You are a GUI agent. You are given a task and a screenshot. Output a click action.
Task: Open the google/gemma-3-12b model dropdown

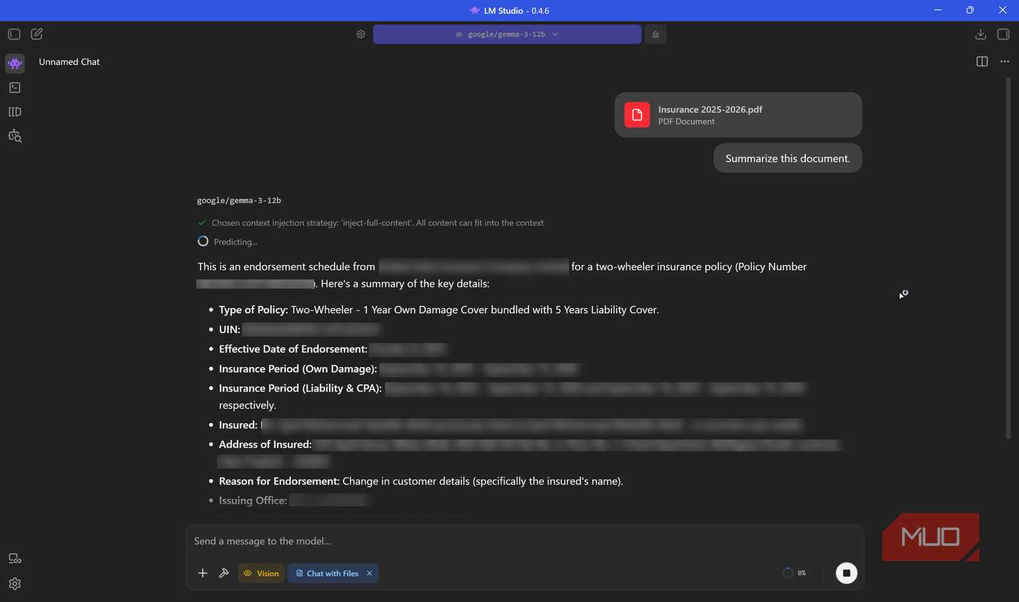(507, 35)
